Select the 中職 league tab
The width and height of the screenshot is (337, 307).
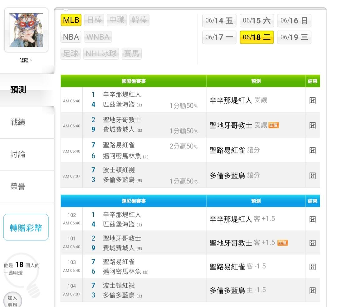coord(117,20)
